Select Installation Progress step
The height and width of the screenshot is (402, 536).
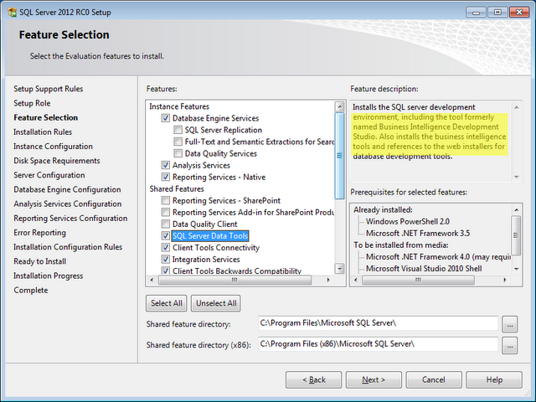[x=49, y=276]
